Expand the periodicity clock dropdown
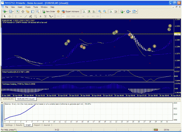The image size is (182, 132). tap(130, 11)
